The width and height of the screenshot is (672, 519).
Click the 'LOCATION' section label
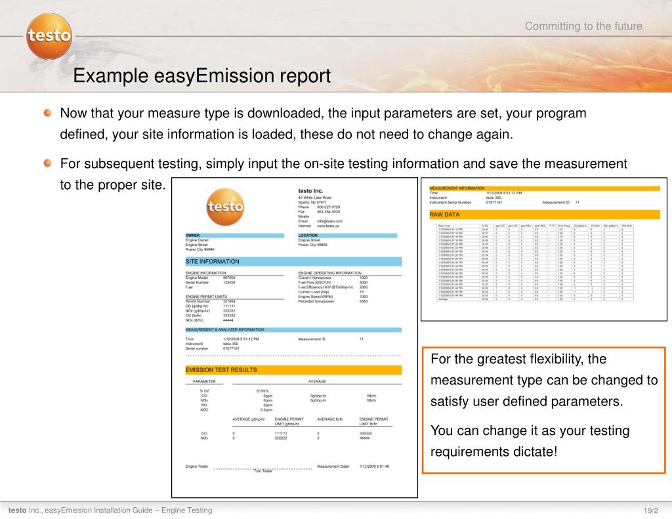[x=308, y=236]
